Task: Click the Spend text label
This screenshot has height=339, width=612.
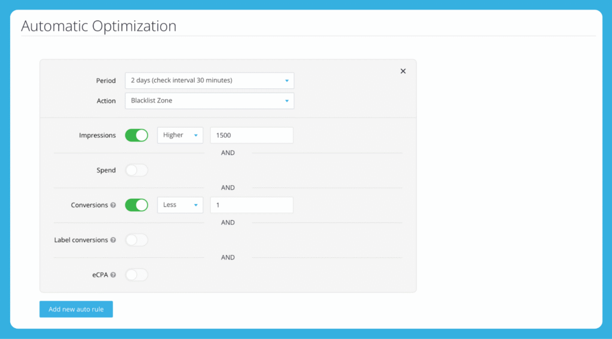Action: (x=106, y=170)
